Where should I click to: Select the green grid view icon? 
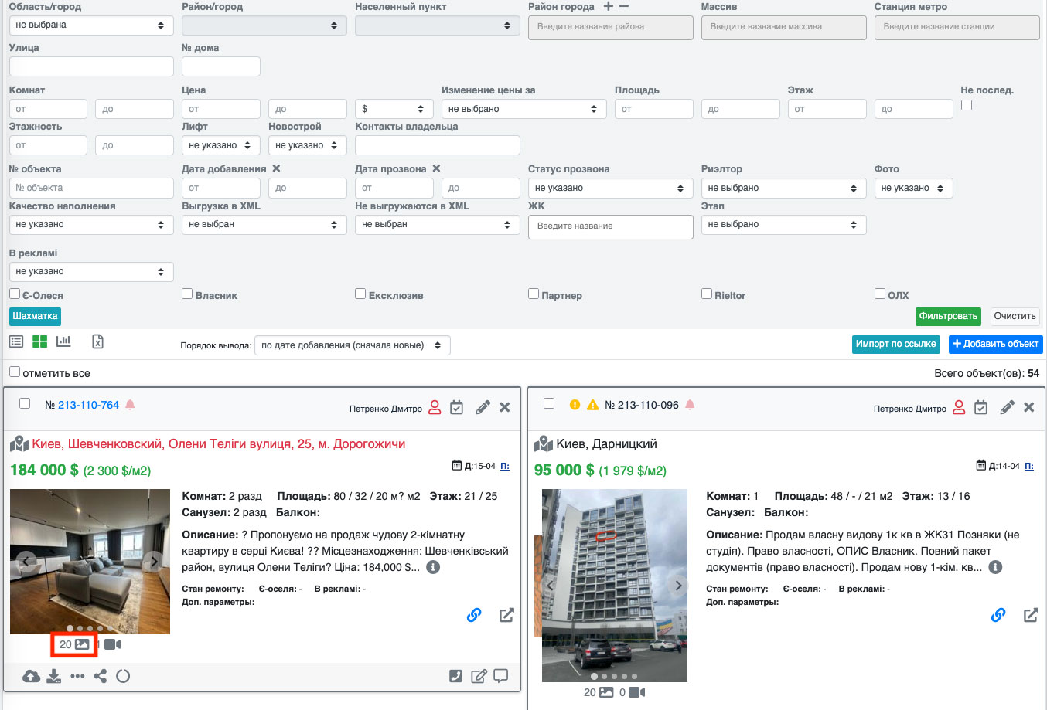40,341
